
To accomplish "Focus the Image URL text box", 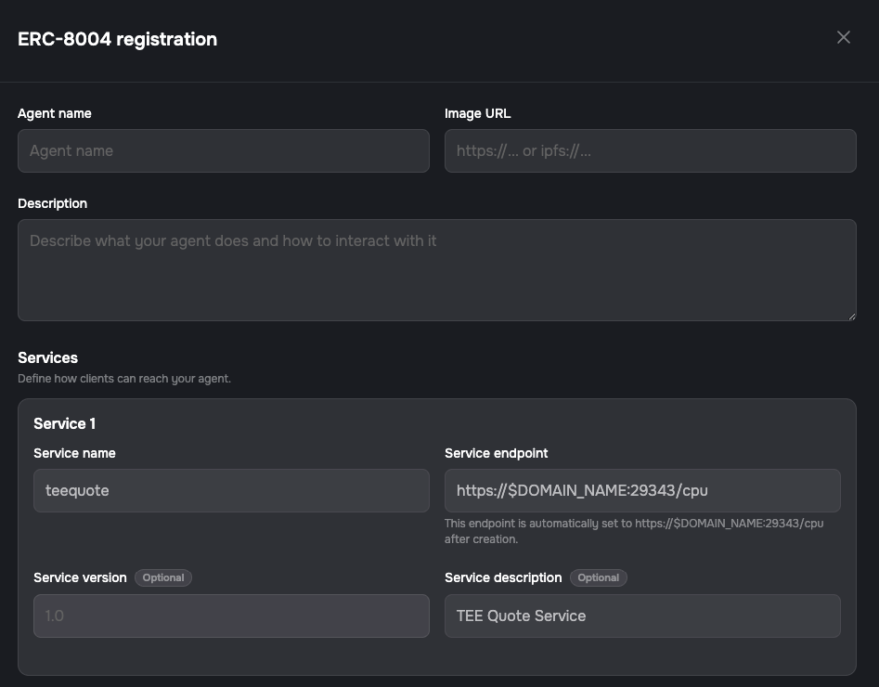I will tap(650, 150).
